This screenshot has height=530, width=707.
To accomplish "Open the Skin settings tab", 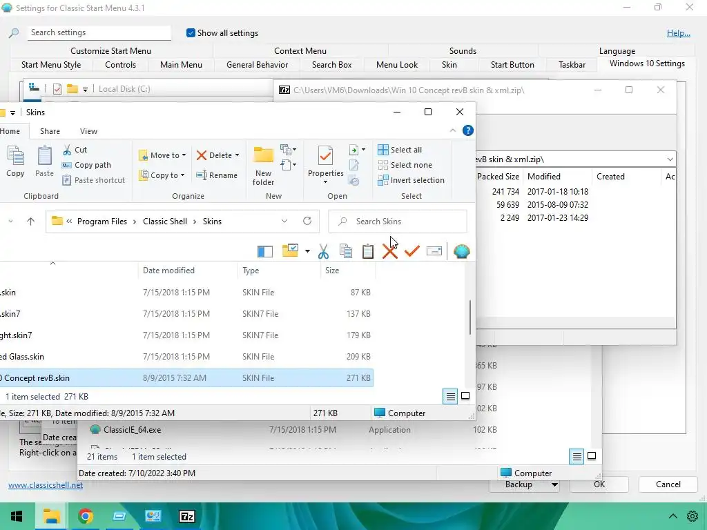I will click(x=449, y=64).
